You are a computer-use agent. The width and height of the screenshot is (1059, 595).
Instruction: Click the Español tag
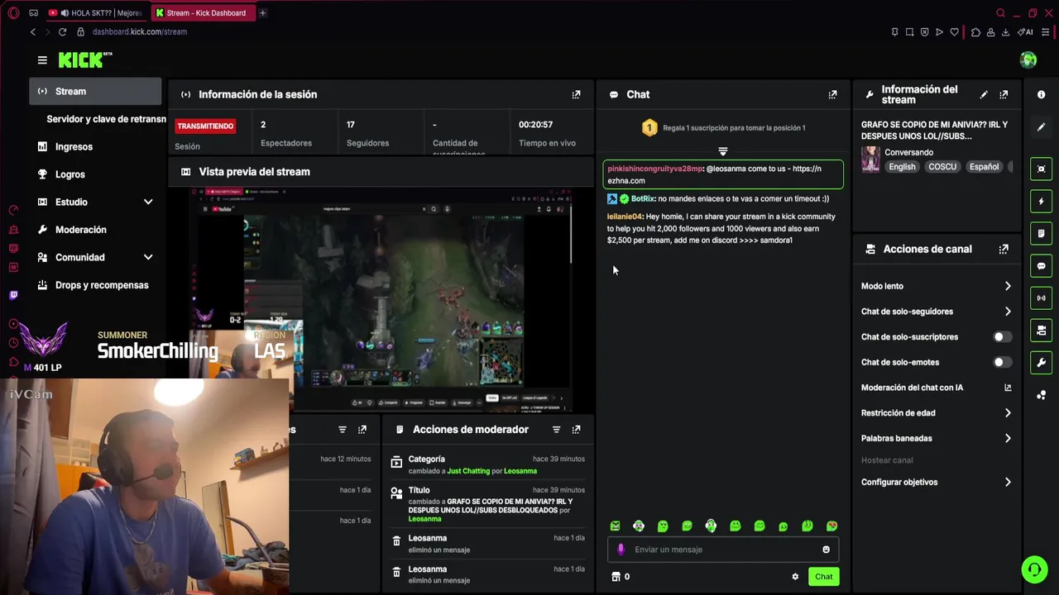(x=984, y=167)
